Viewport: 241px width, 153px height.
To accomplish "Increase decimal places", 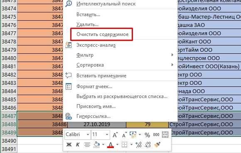I will [x=138, y=145].
